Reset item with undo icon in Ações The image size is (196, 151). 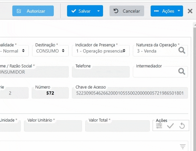click(x=182, y=126)
